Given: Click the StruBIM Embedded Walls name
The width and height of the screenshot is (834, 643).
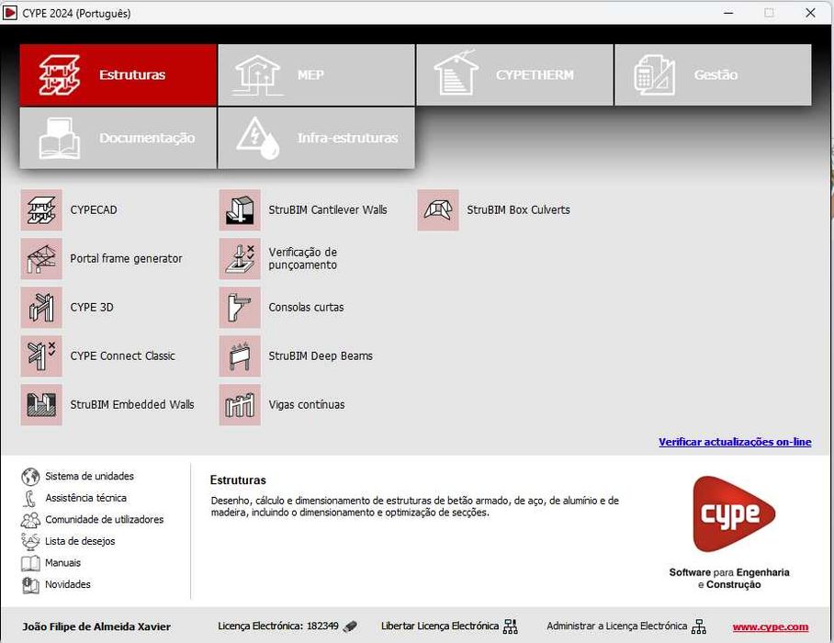Looking at the screenshot, I should tap(132, 405).
